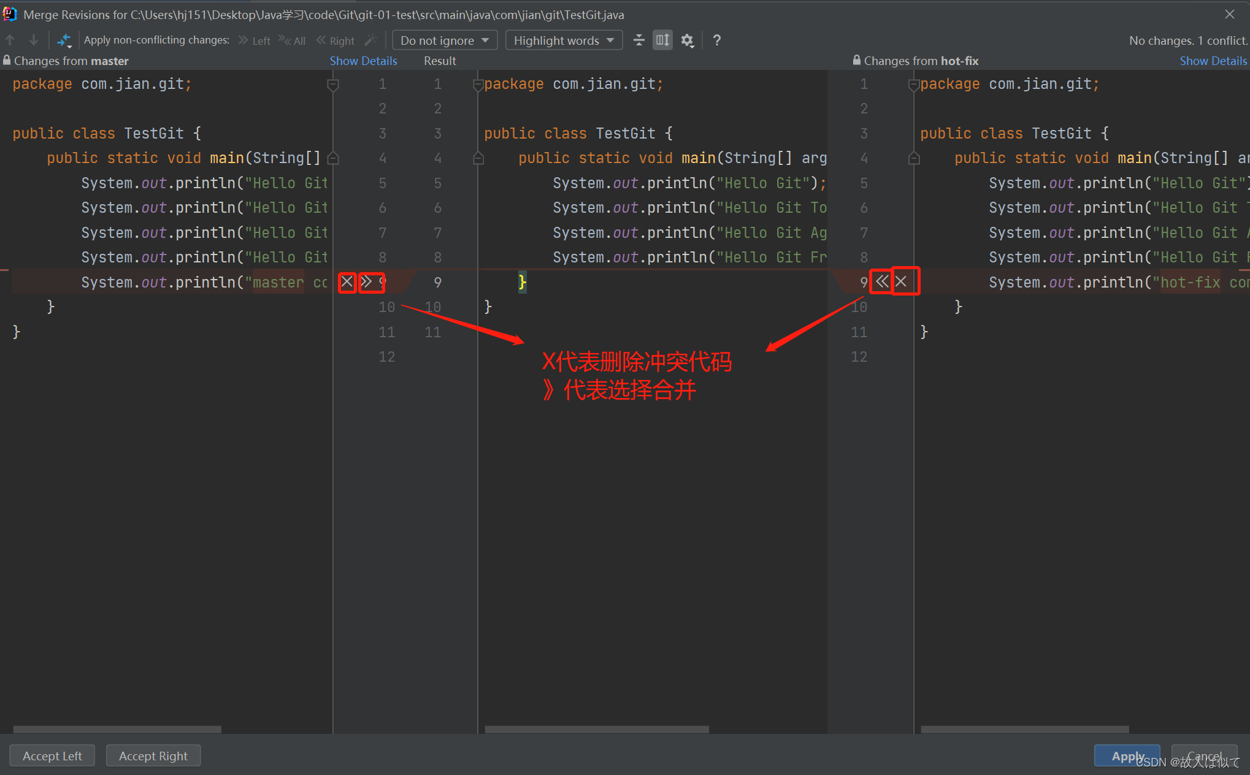
Task: Open help question mark icon
Action: pyautogui.click(x=716, y=40)
